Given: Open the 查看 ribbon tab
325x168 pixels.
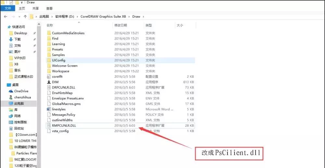Looking at the screenshot, I should (49, 8).
